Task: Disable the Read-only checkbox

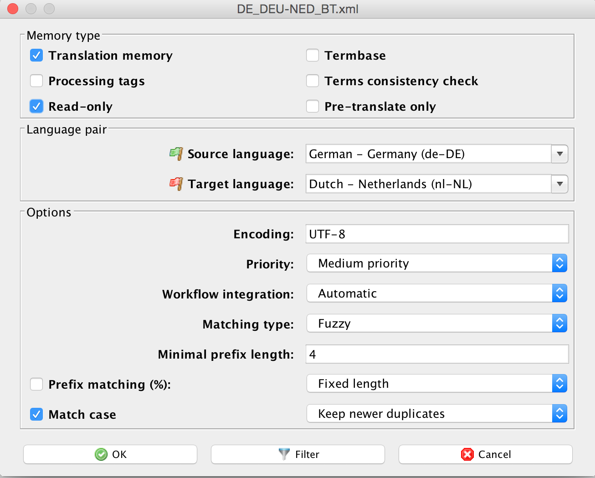Action: tap(36, 107)
